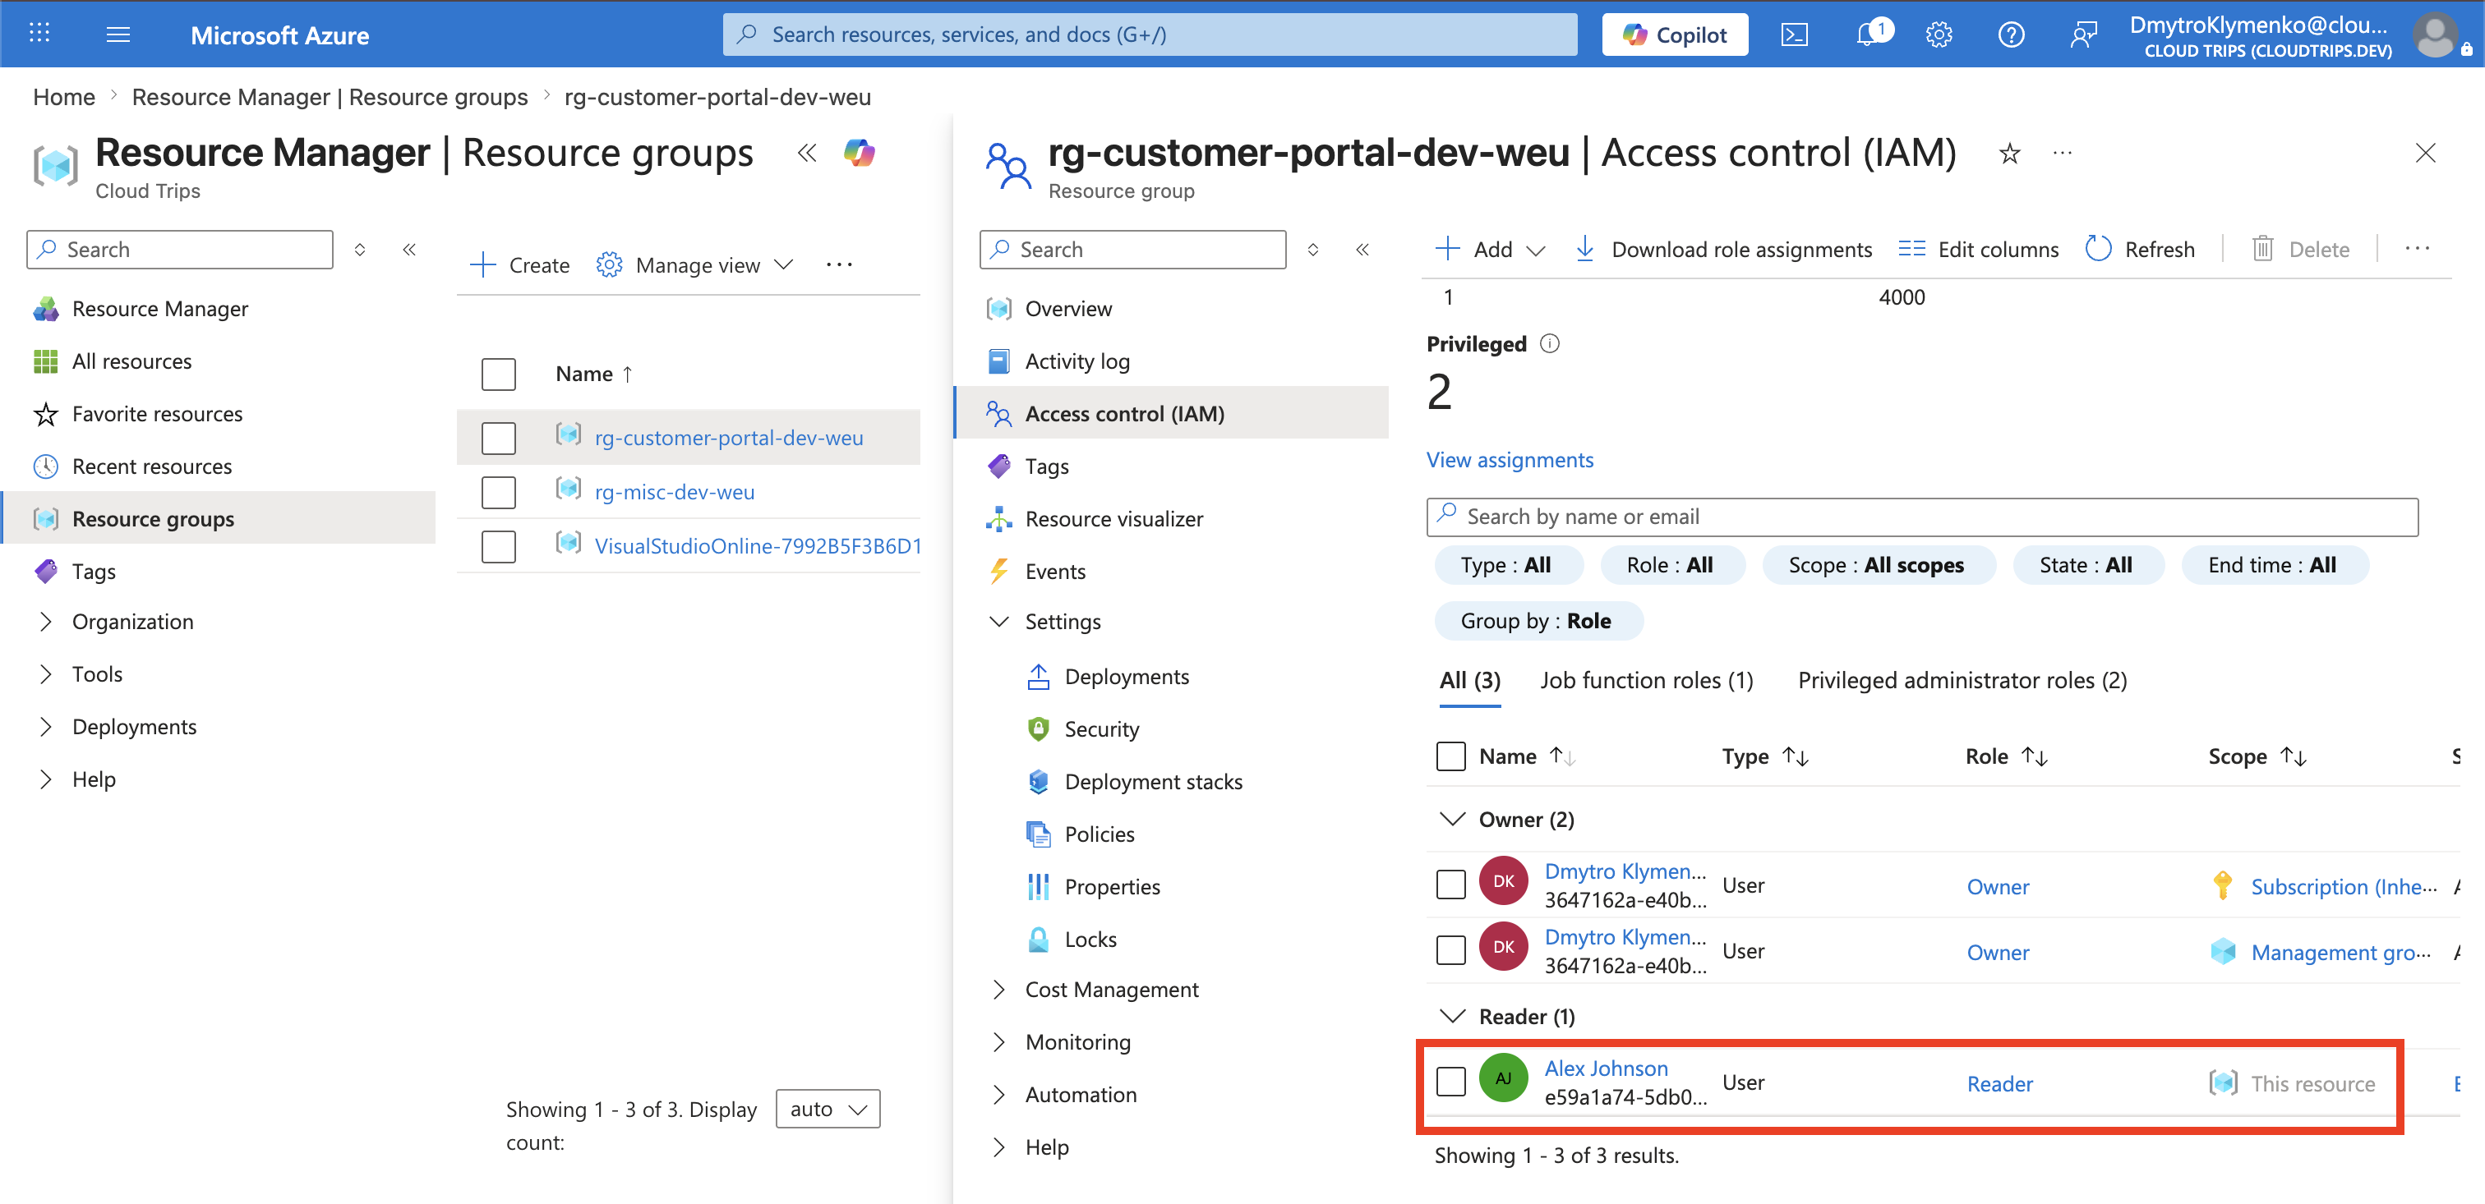Expand the Tools section
Viewport: 2485px width, 1204px height.
point(45,673)
